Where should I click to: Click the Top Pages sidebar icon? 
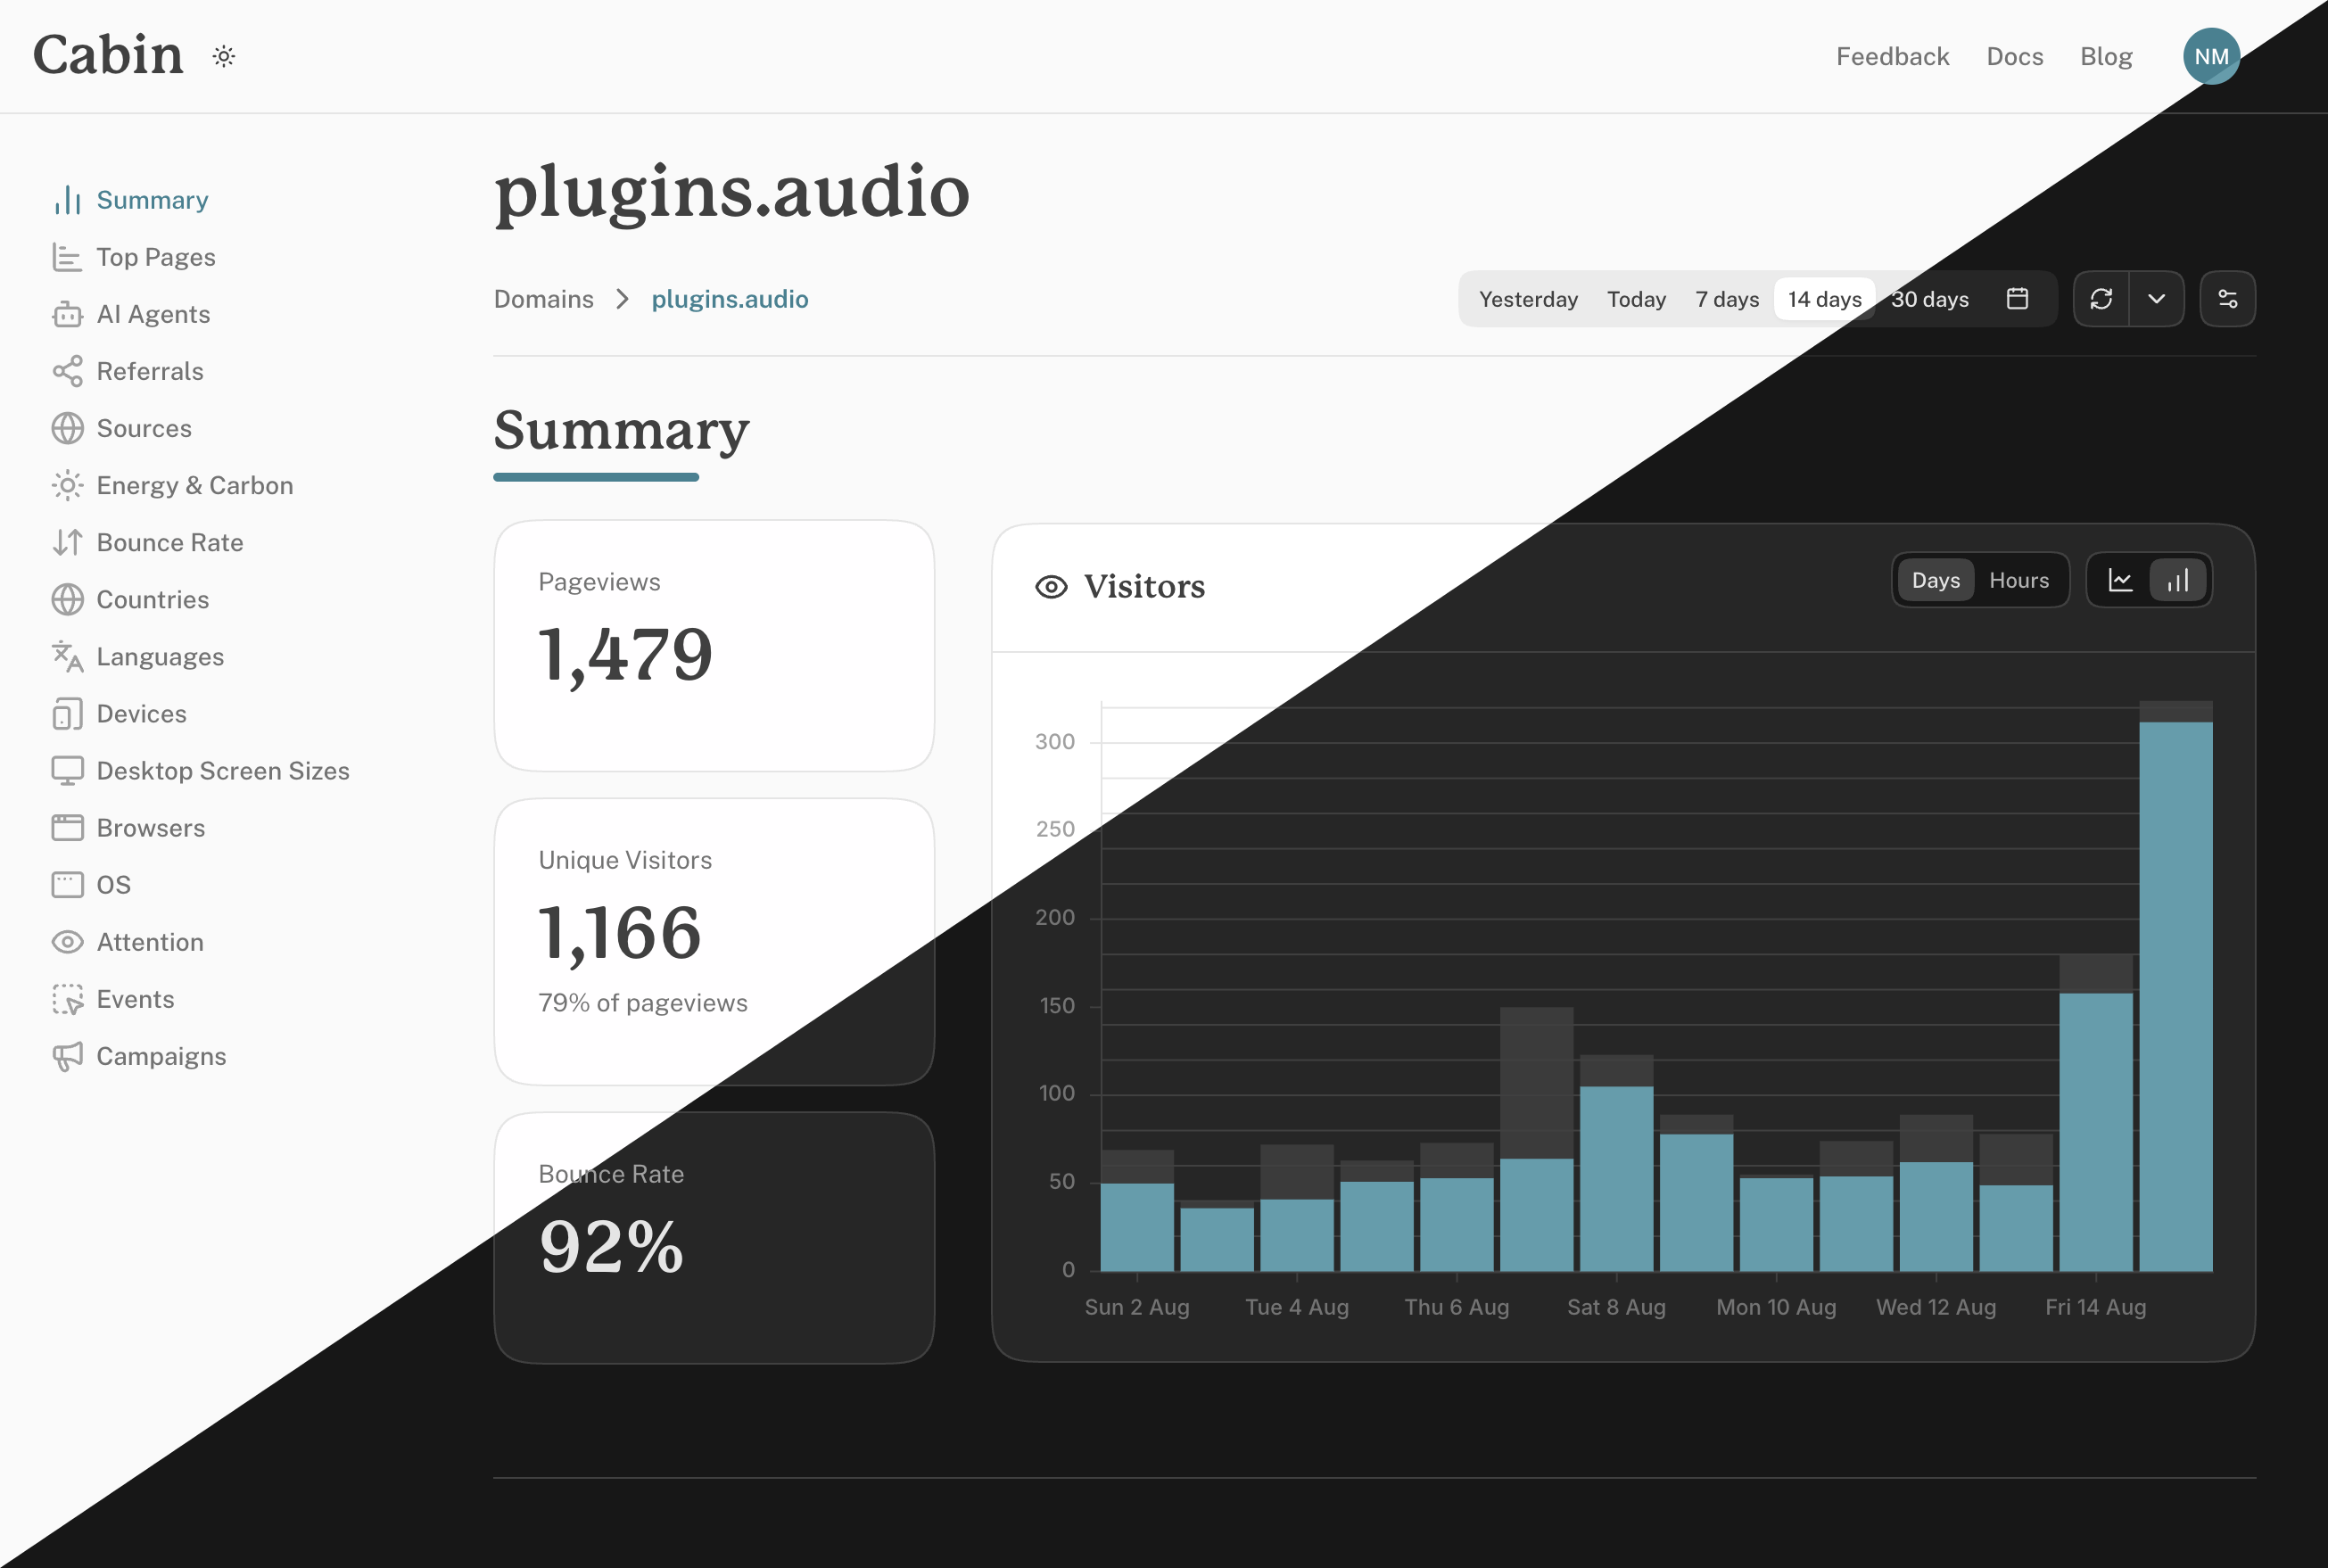pyautogui.click(x=67, y=257)
